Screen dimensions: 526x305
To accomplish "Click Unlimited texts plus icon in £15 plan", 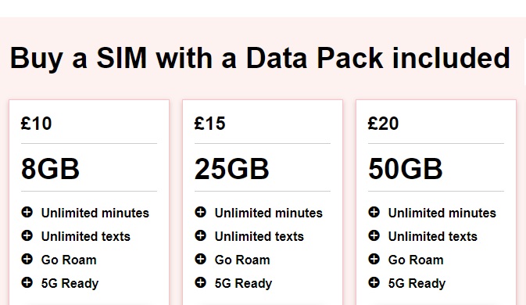I will [x=200, y=235].
